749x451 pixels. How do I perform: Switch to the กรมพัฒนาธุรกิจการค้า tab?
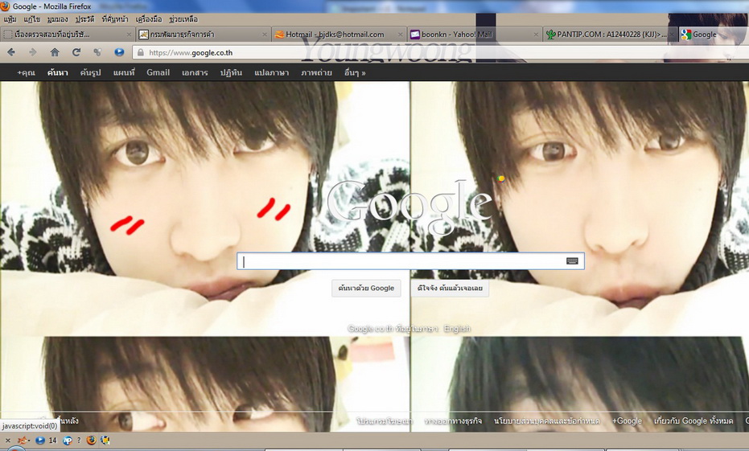point(203,35)
